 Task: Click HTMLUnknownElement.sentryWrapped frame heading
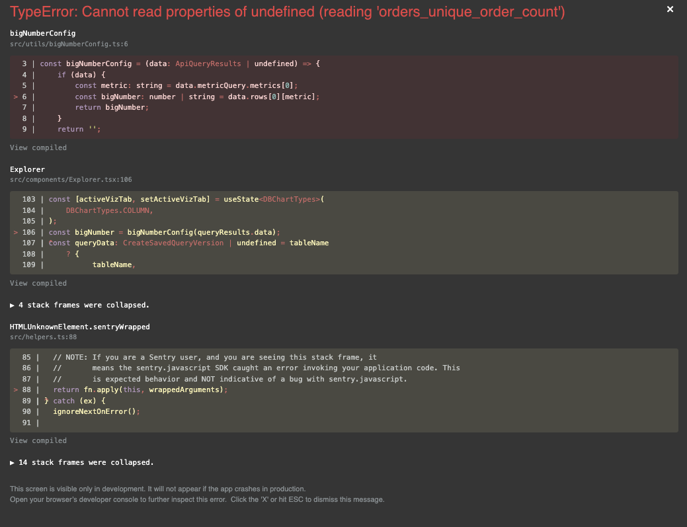coord(79,327)
